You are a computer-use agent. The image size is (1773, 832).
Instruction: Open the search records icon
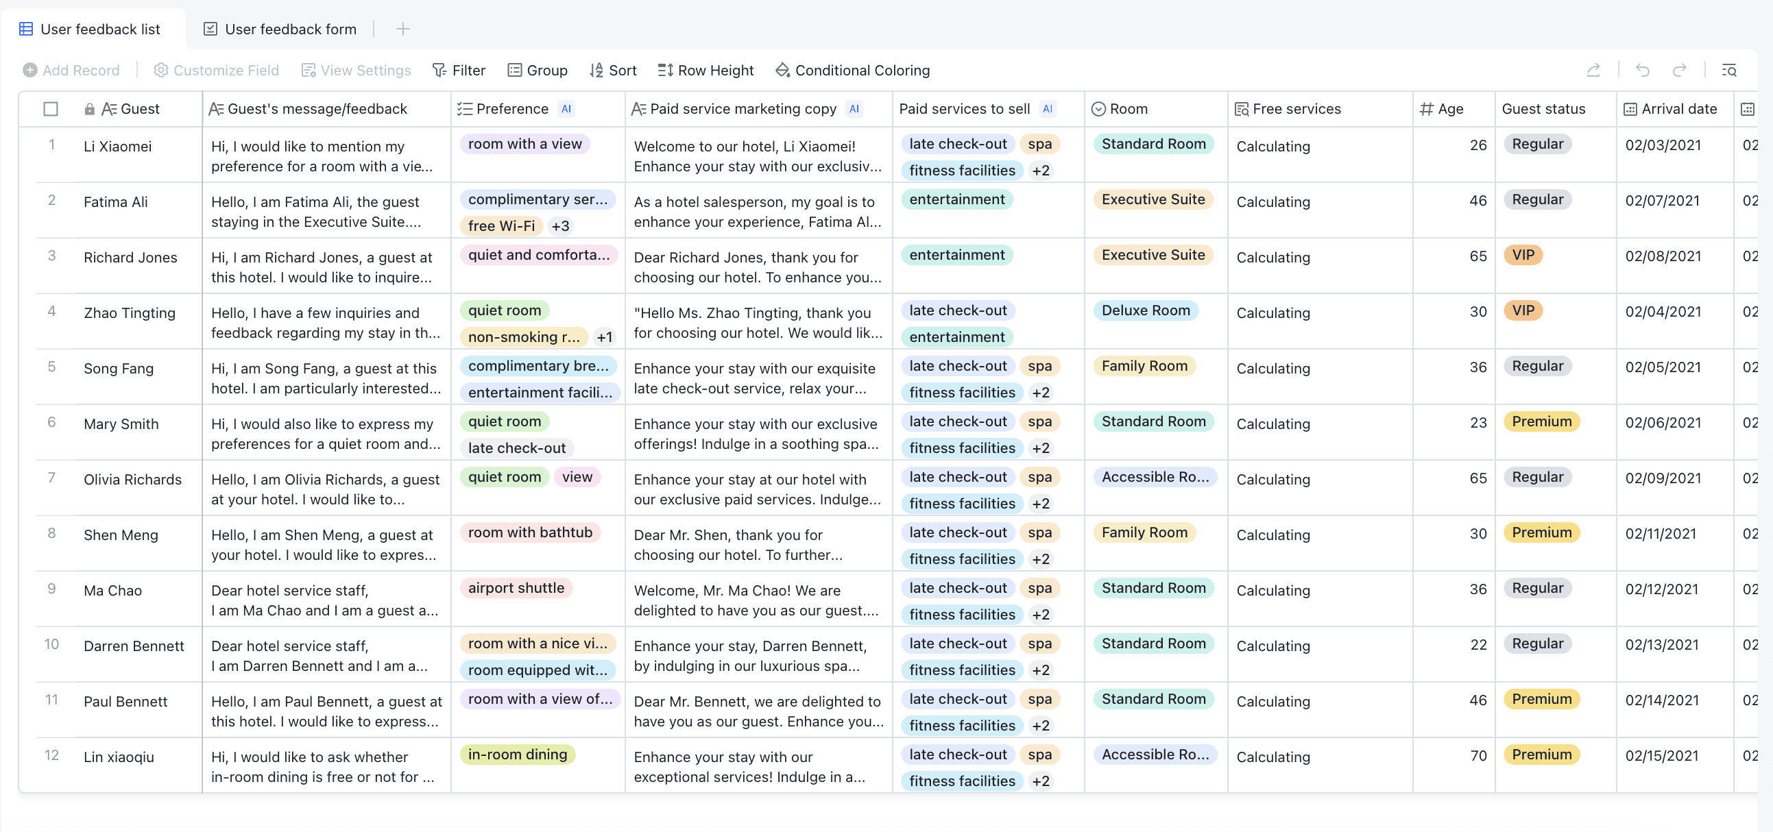(x=1728, y=70)
